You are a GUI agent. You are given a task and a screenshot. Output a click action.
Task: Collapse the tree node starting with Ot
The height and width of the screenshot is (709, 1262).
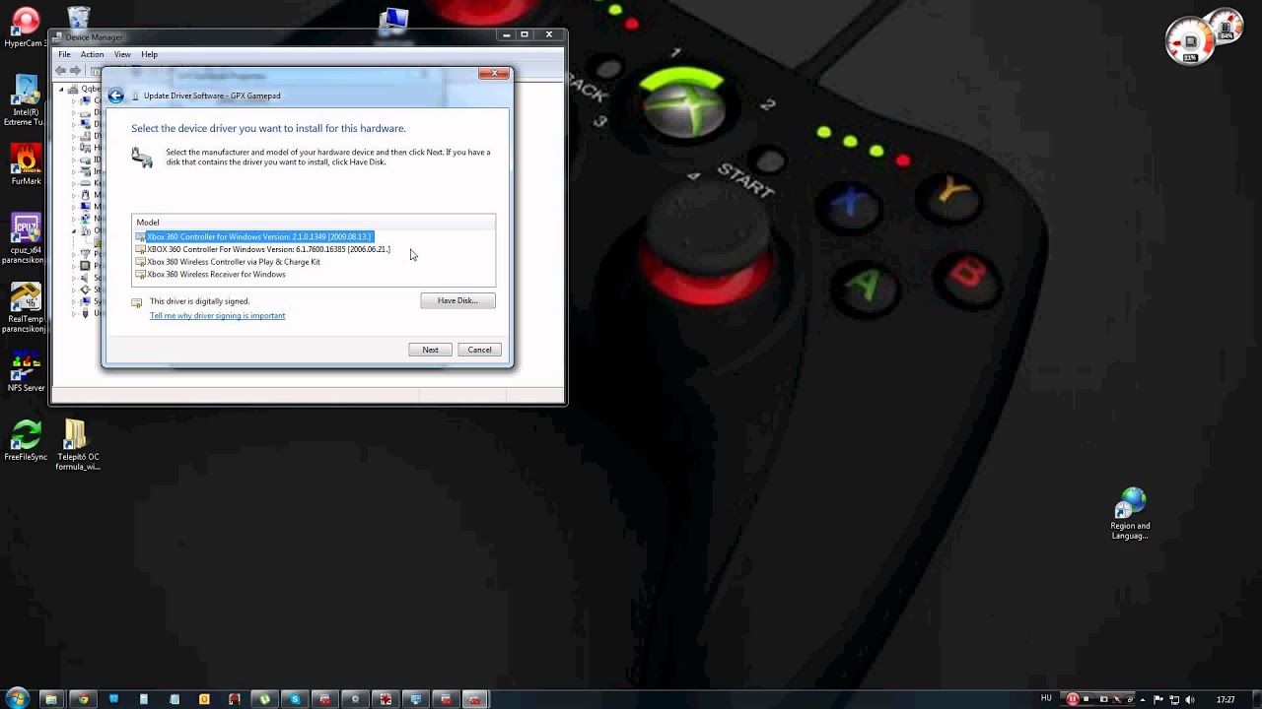tap(73, 230)
